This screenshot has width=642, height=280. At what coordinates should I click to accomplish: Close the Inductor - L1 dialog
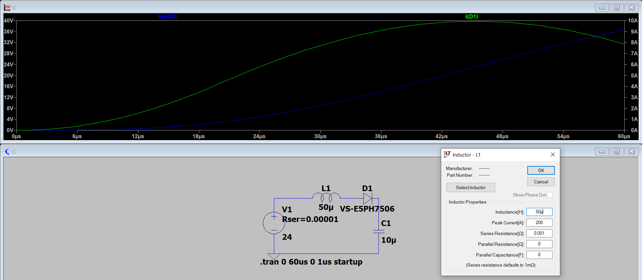click(553, 155)
